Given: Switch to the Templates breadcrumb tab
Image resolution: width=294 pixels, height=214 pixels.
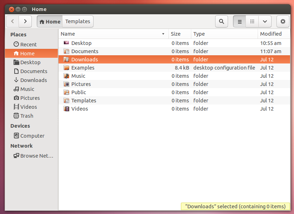Looking at the screenshot, I should tap(77, 21).
